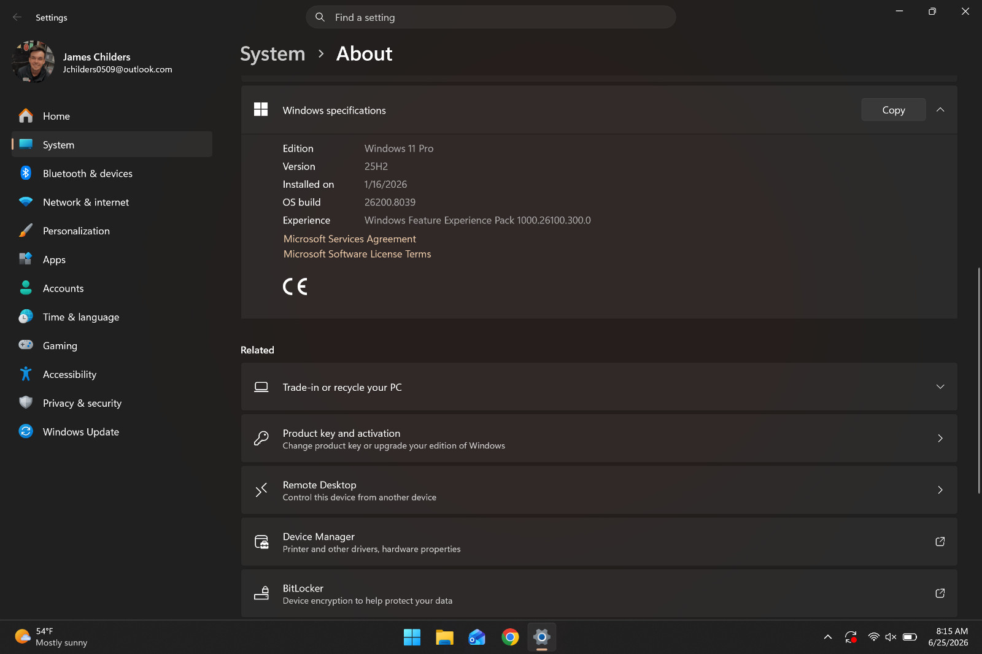Open Privacy & security settings
Image resolution: width=982 pixels, height=654 pixels.
(112, 402)
